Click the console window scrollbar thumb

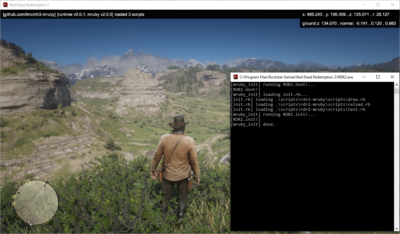(397, 91)
